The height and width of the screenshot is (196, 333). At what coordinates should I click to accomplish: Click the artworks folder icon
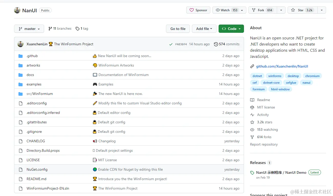click(x=21, y=65)
